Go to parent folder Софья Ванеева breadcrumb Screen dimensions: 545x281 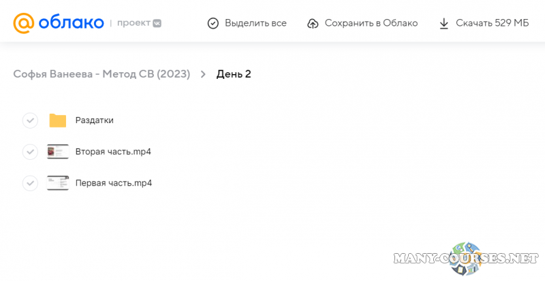click(x=102, y=74)
